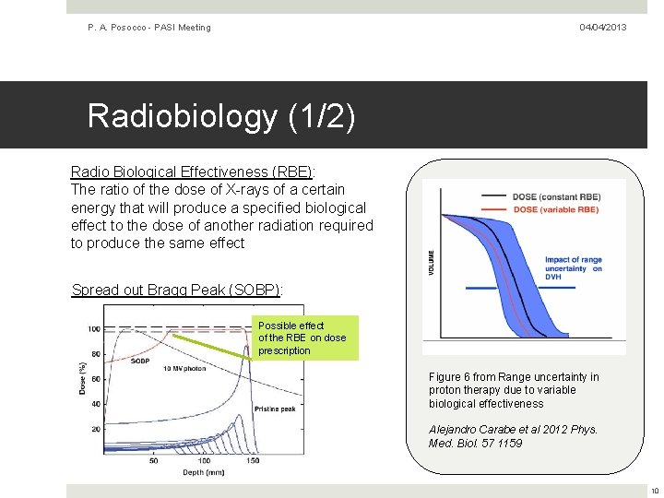
Task: Click 'DOSE (variable RBE)' legend entry
Action: click(556, 209)
